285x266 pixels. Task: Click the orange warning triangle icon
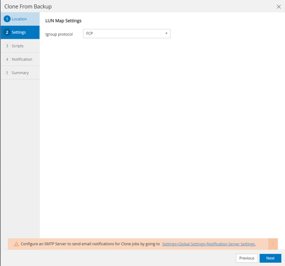[x=16, y=244]
